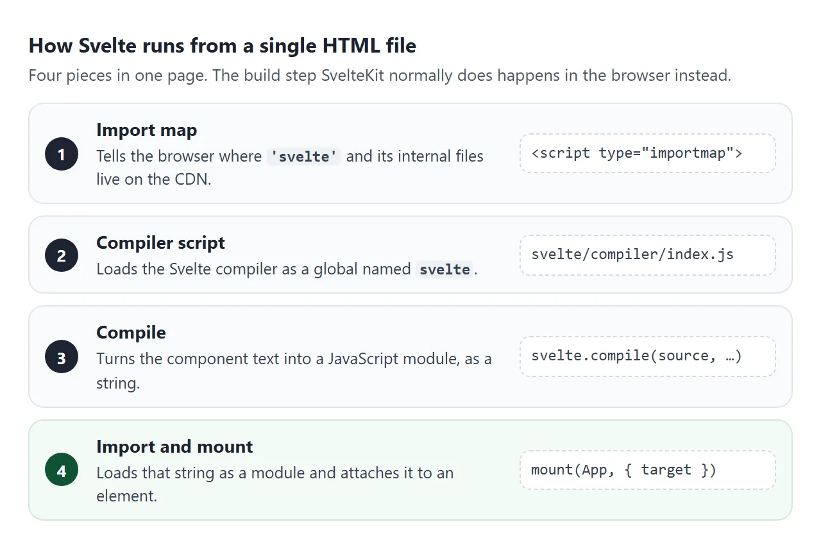Click the mount(App, { target }) code box
This screenshot has height=554, width=821.
click(x=648, y=470)
